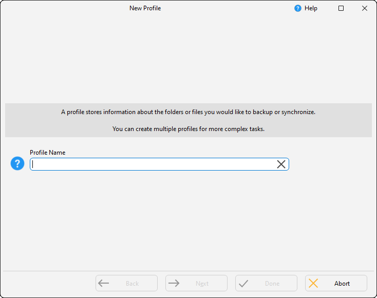Click the checkmark icon on Done
The width and height of the screenshot is (377, 298).
click(x=243, y=283)
